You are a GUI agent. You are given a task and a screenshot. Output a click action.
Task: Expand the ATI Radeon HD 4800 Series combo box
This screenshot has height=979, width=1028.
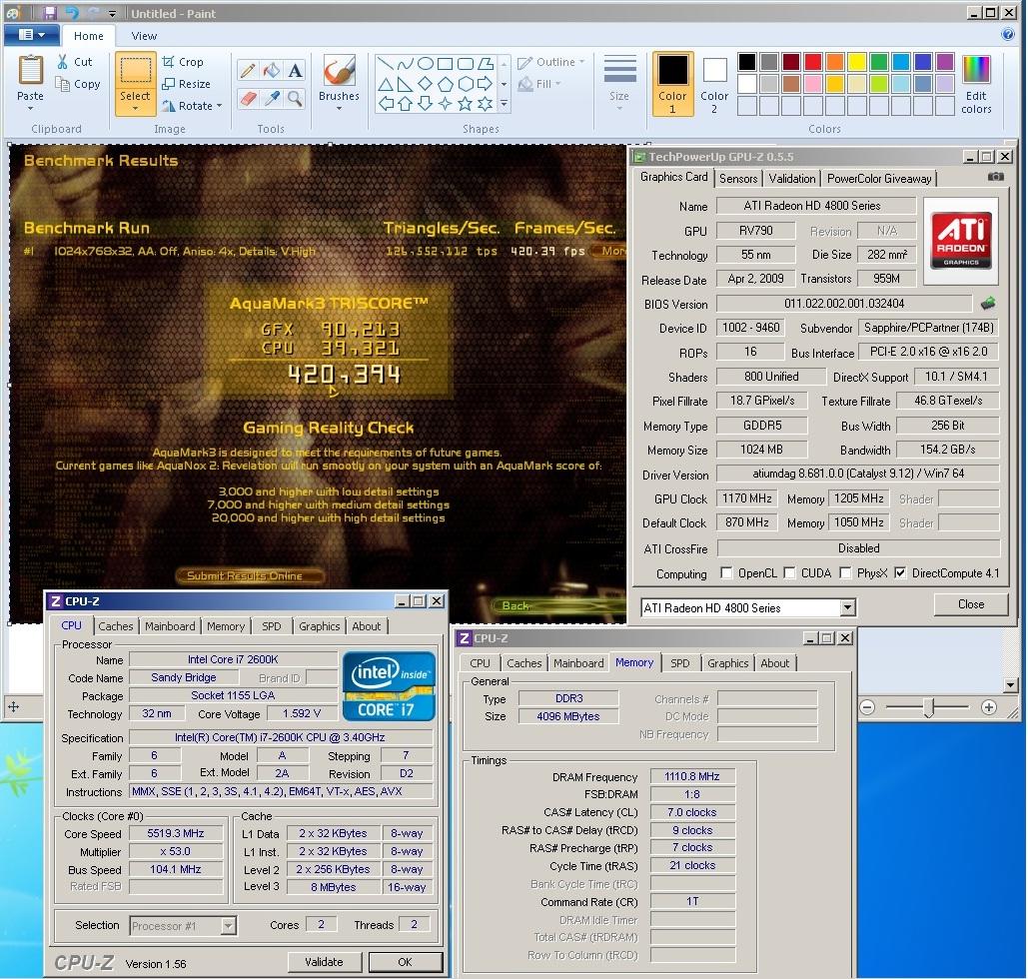tap(847, 607)
